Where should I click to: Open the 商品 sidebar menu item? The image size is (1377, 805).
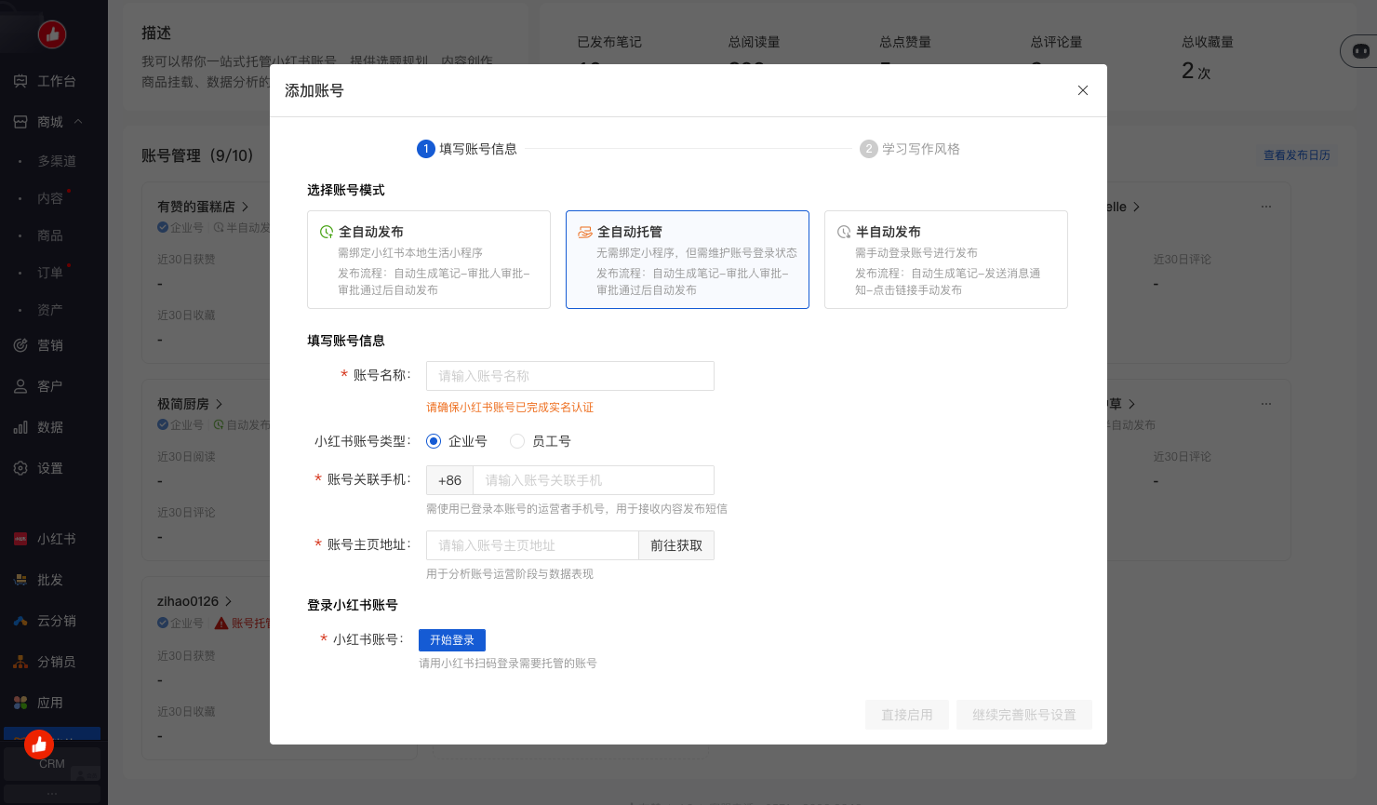50,235
